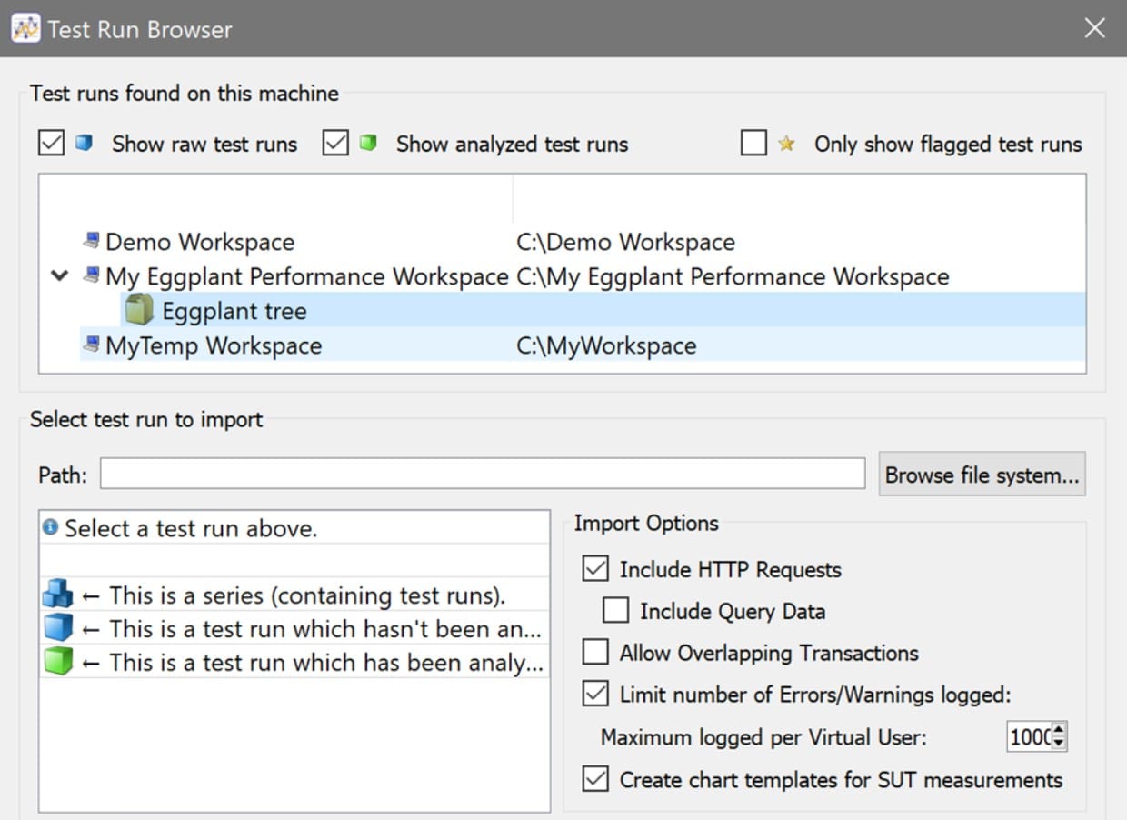This screenshot has height=820, width=1127.
Task: Toggle Show raw test runs checkbox
Action: tap(51, 143)
